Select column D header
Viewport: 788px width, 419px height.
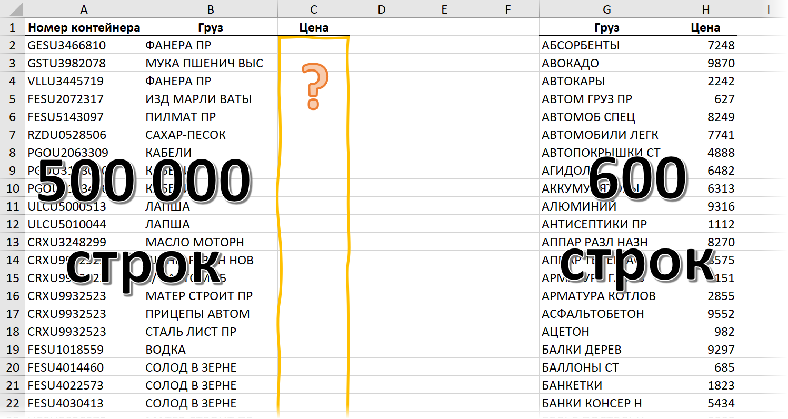point(381,9)
